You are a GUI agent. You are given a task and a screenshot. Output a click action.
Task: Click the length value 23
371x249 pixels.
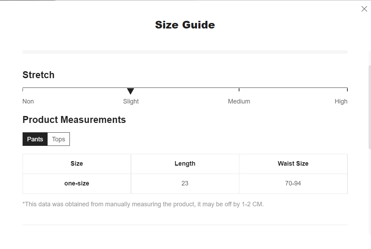(x=185, y=183)
